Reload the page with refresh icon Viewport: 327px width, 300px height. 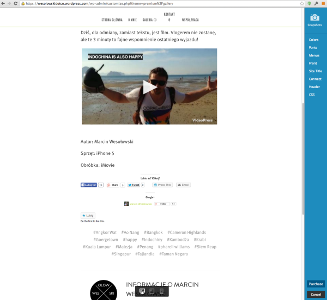[15, 3]
